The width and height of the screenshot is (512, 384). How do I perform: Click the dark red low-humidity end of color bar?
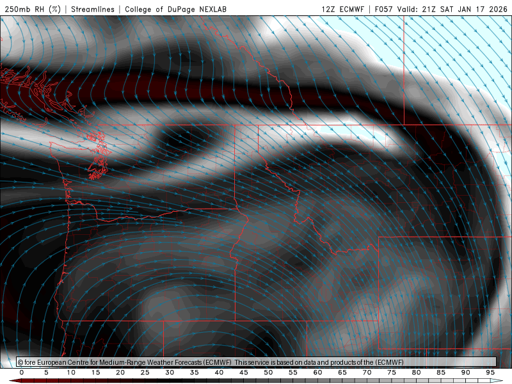17,381
